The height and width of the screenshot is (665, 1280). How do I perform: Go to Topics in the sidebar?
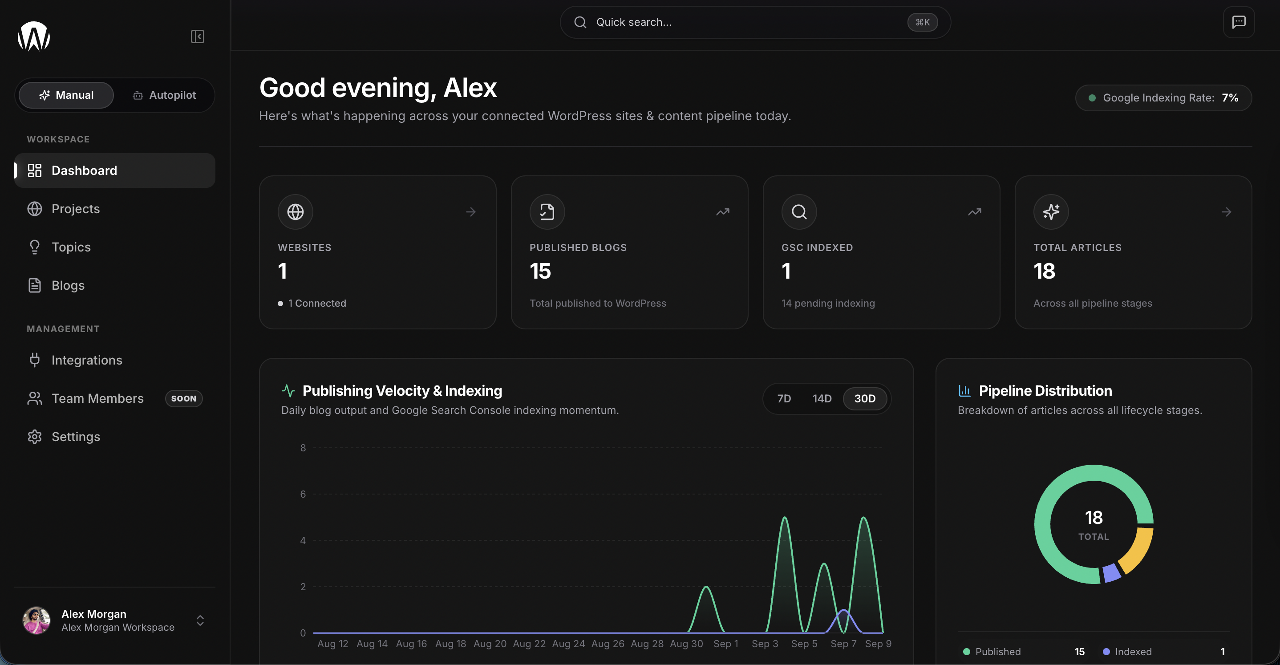point(115,247)
